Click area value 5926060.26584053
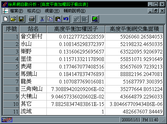167x124 pixels. tap(134, 37)
